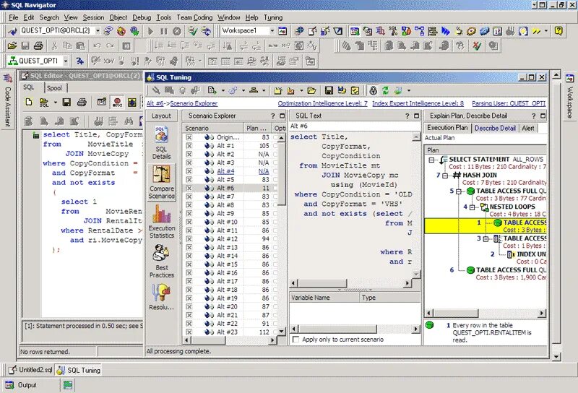Click the Commit checkmark icon in session toolbar
This screenshot has width=578, height=393.
tap(192, 31)
